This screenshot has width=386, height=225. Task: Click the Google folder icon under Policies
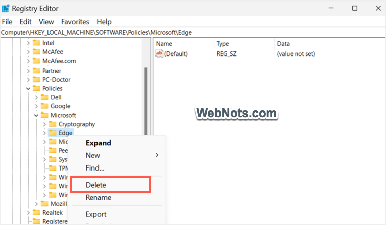[x=44, y=106]
